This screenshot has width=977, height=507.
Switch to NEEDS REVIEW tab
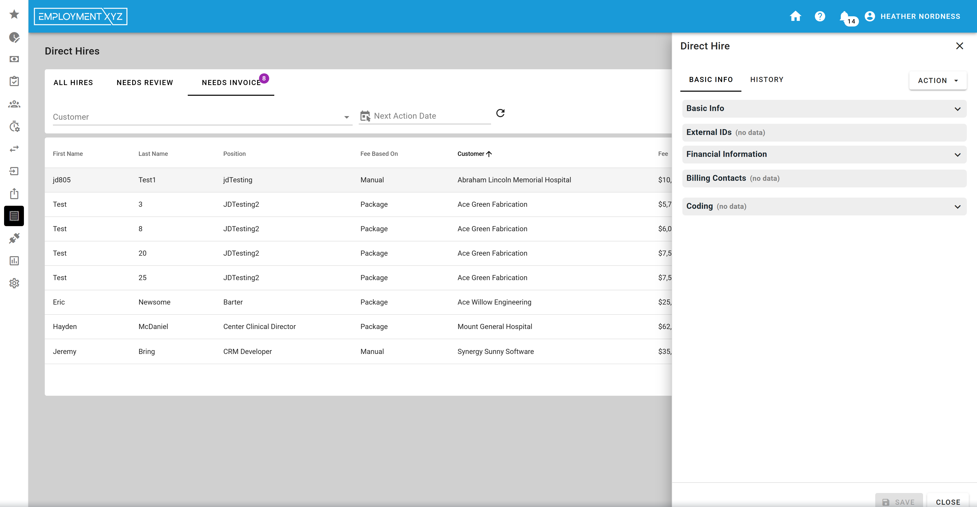click(x=145, y=83)
